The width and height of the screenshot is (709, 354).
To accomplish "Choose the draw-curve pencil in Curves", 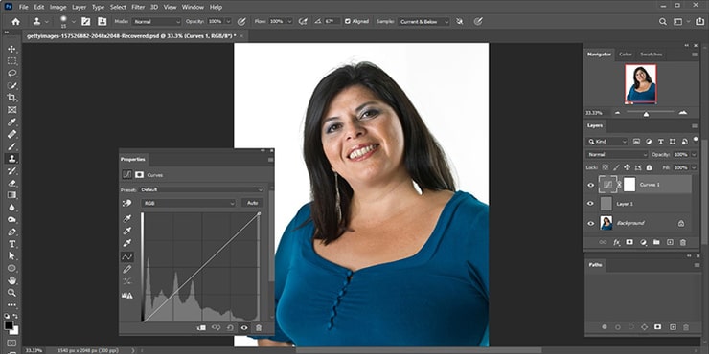I will 127,269.
